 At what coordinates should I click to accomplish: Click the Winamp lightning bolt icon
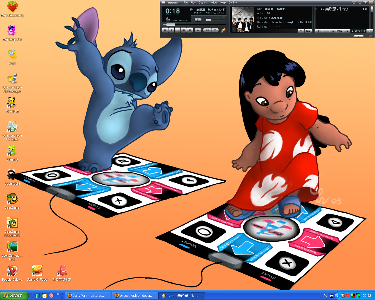(223, 30)
